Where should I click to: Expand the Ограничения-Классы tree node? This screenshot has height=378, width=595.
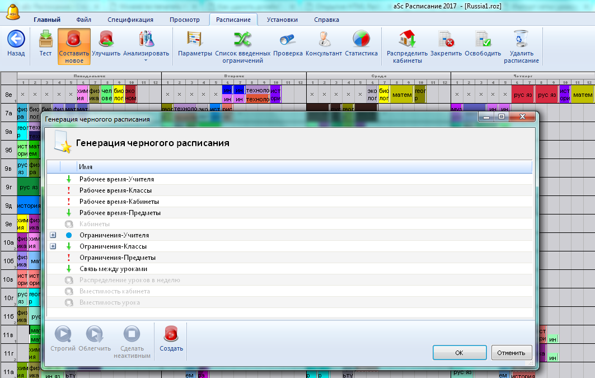(53, 247)
